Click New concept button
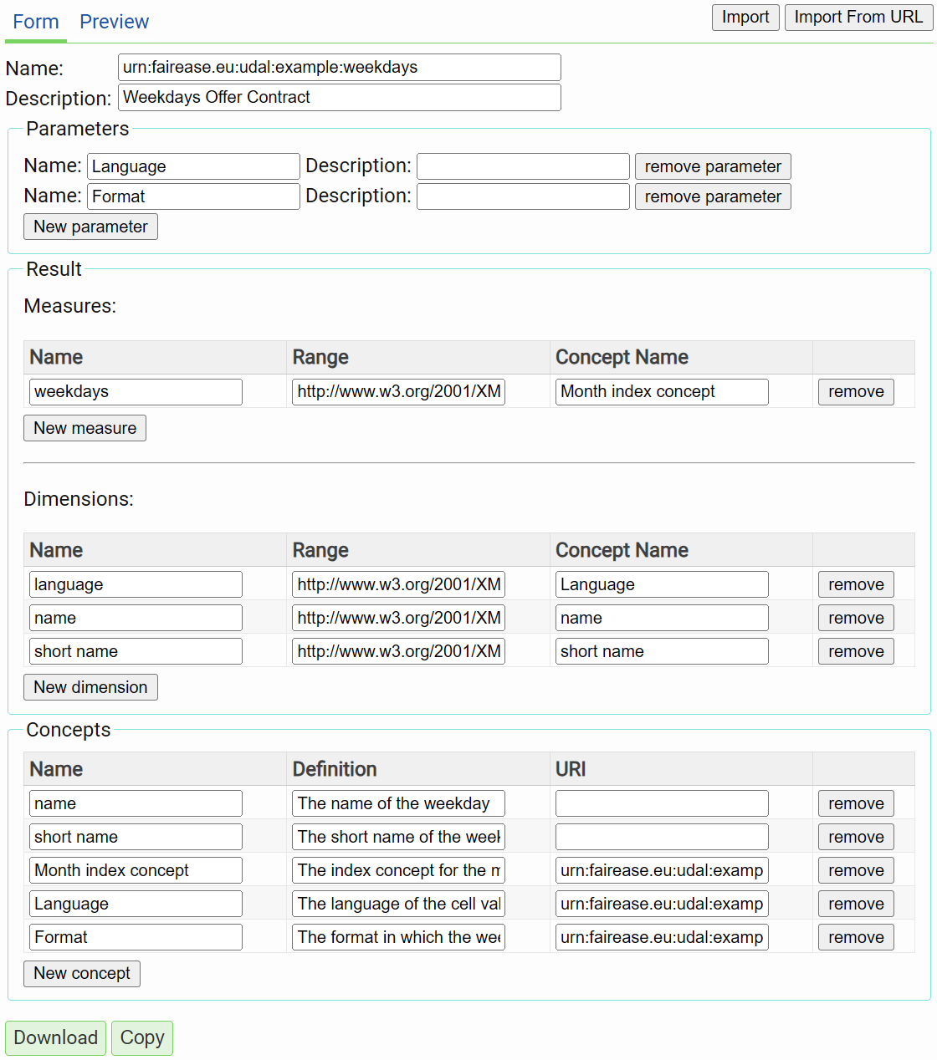 [81, 974]
